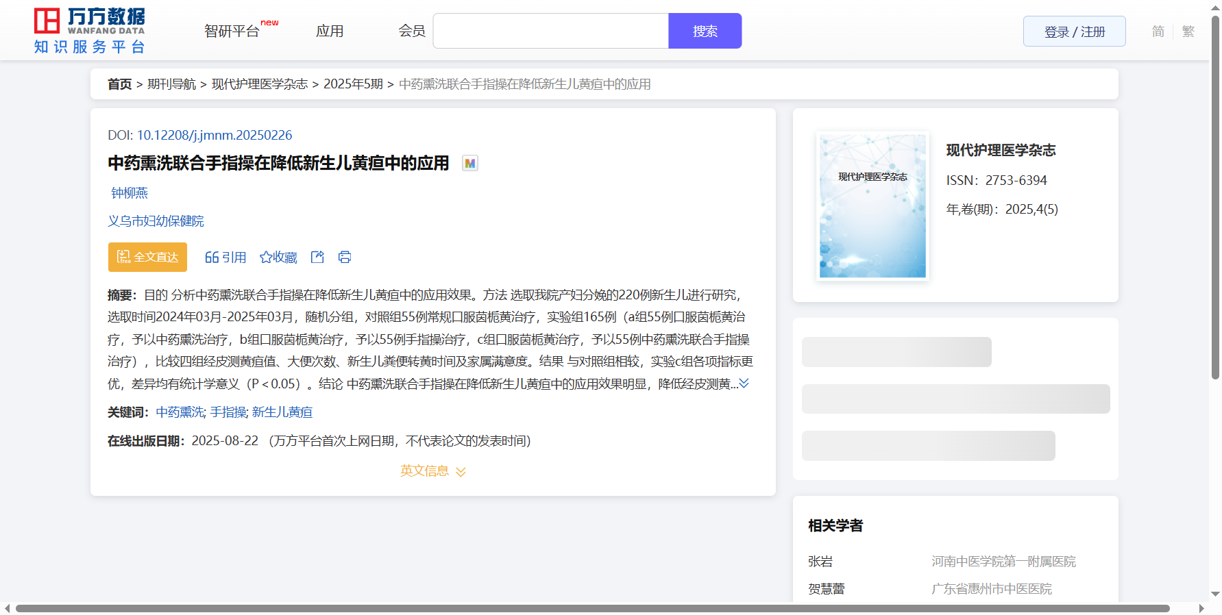Click into the search input field
Screen dimensions: 1222x615
coord(550,32)
